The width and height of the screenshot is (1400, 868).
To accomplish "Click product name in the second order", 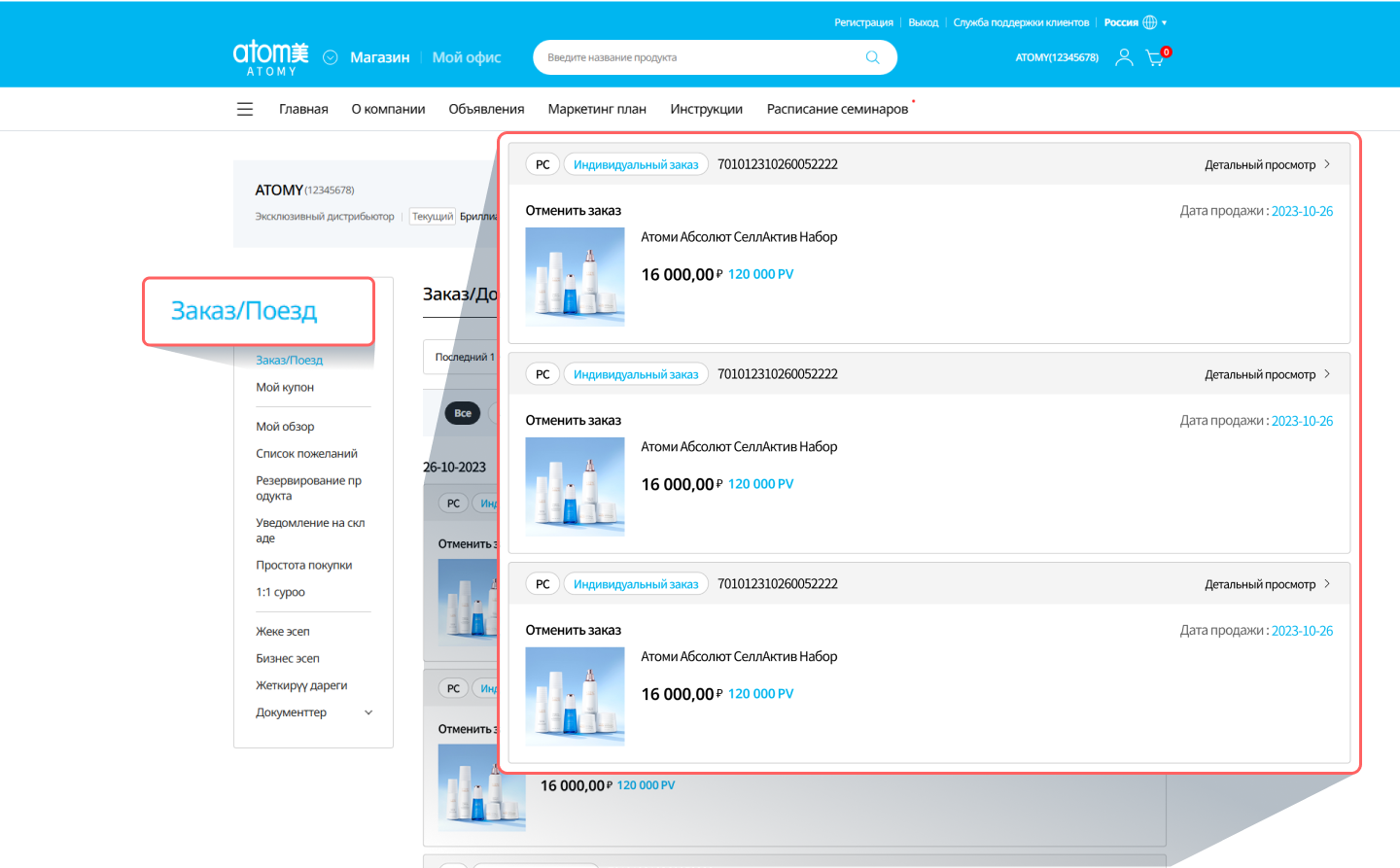I will (739, 446).
